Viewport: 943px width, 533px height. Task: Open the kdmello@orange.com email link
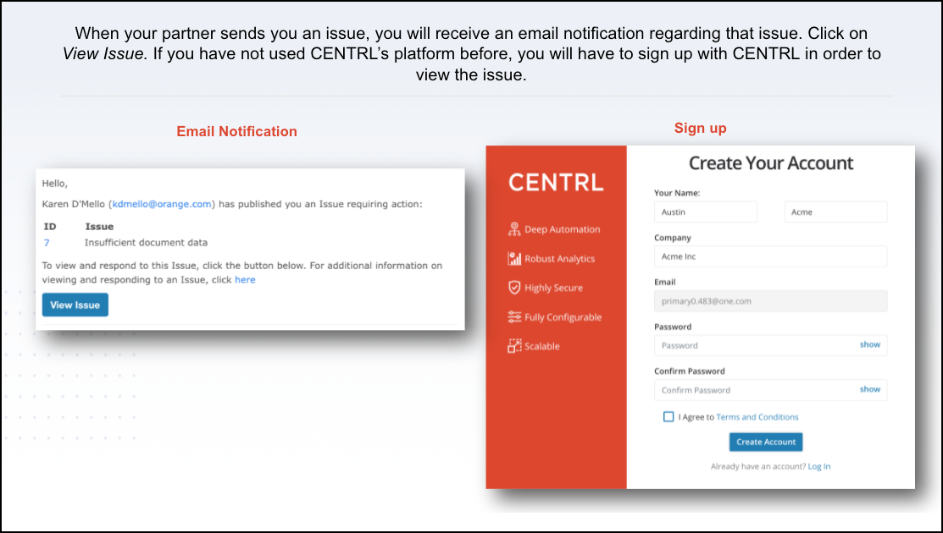162,204
